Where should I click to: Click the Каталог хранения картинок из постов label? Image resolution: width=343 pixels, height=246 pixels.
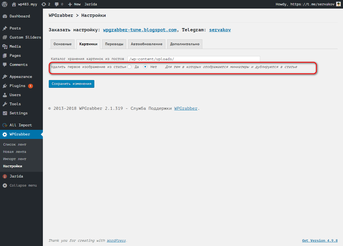click(88, 59)
